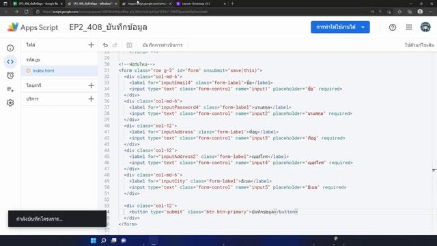The height and width of the screenshot is (246, 437).
Task: Reload the page in browser
Action: 26,12
